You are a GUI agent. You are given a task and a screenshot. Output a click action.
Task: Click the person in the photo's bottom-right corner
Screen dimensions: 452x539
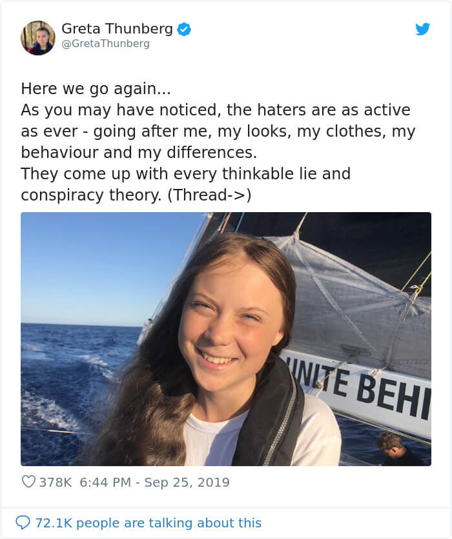click(391, 449)
